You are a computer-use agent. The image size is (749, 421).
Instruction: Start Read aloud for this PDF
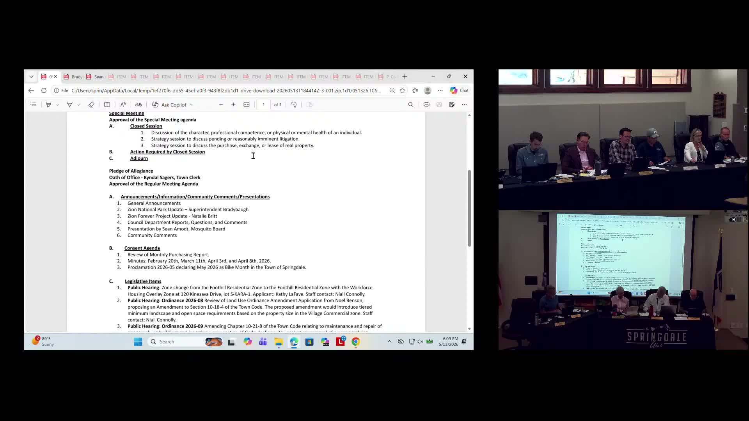coord(123,104)
